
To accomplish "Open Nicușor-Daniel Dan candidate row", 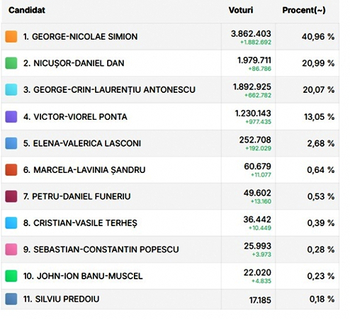I will coord(170,63).
